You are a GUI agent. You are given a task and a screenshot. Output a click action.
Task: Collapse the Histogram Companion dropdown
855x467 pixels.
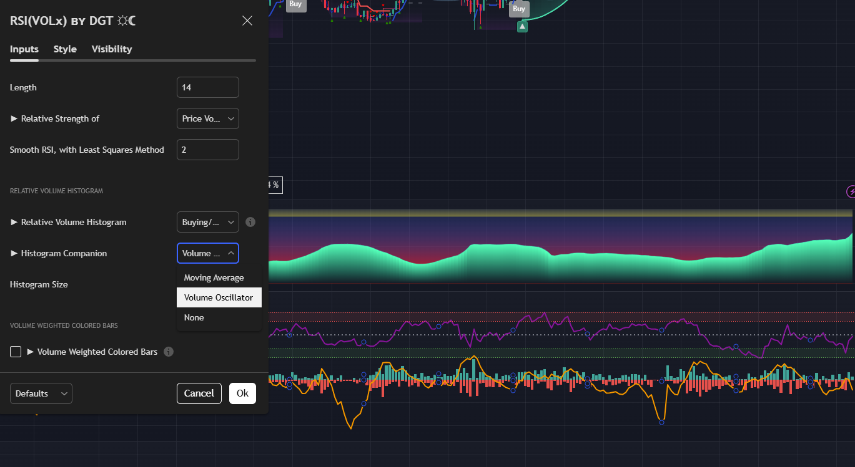(207, 253)
